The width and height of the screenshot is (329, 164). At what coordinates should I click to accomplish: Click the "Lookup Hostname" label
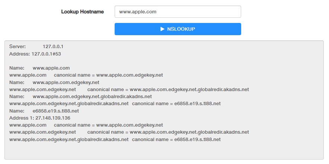click(82, 11)
